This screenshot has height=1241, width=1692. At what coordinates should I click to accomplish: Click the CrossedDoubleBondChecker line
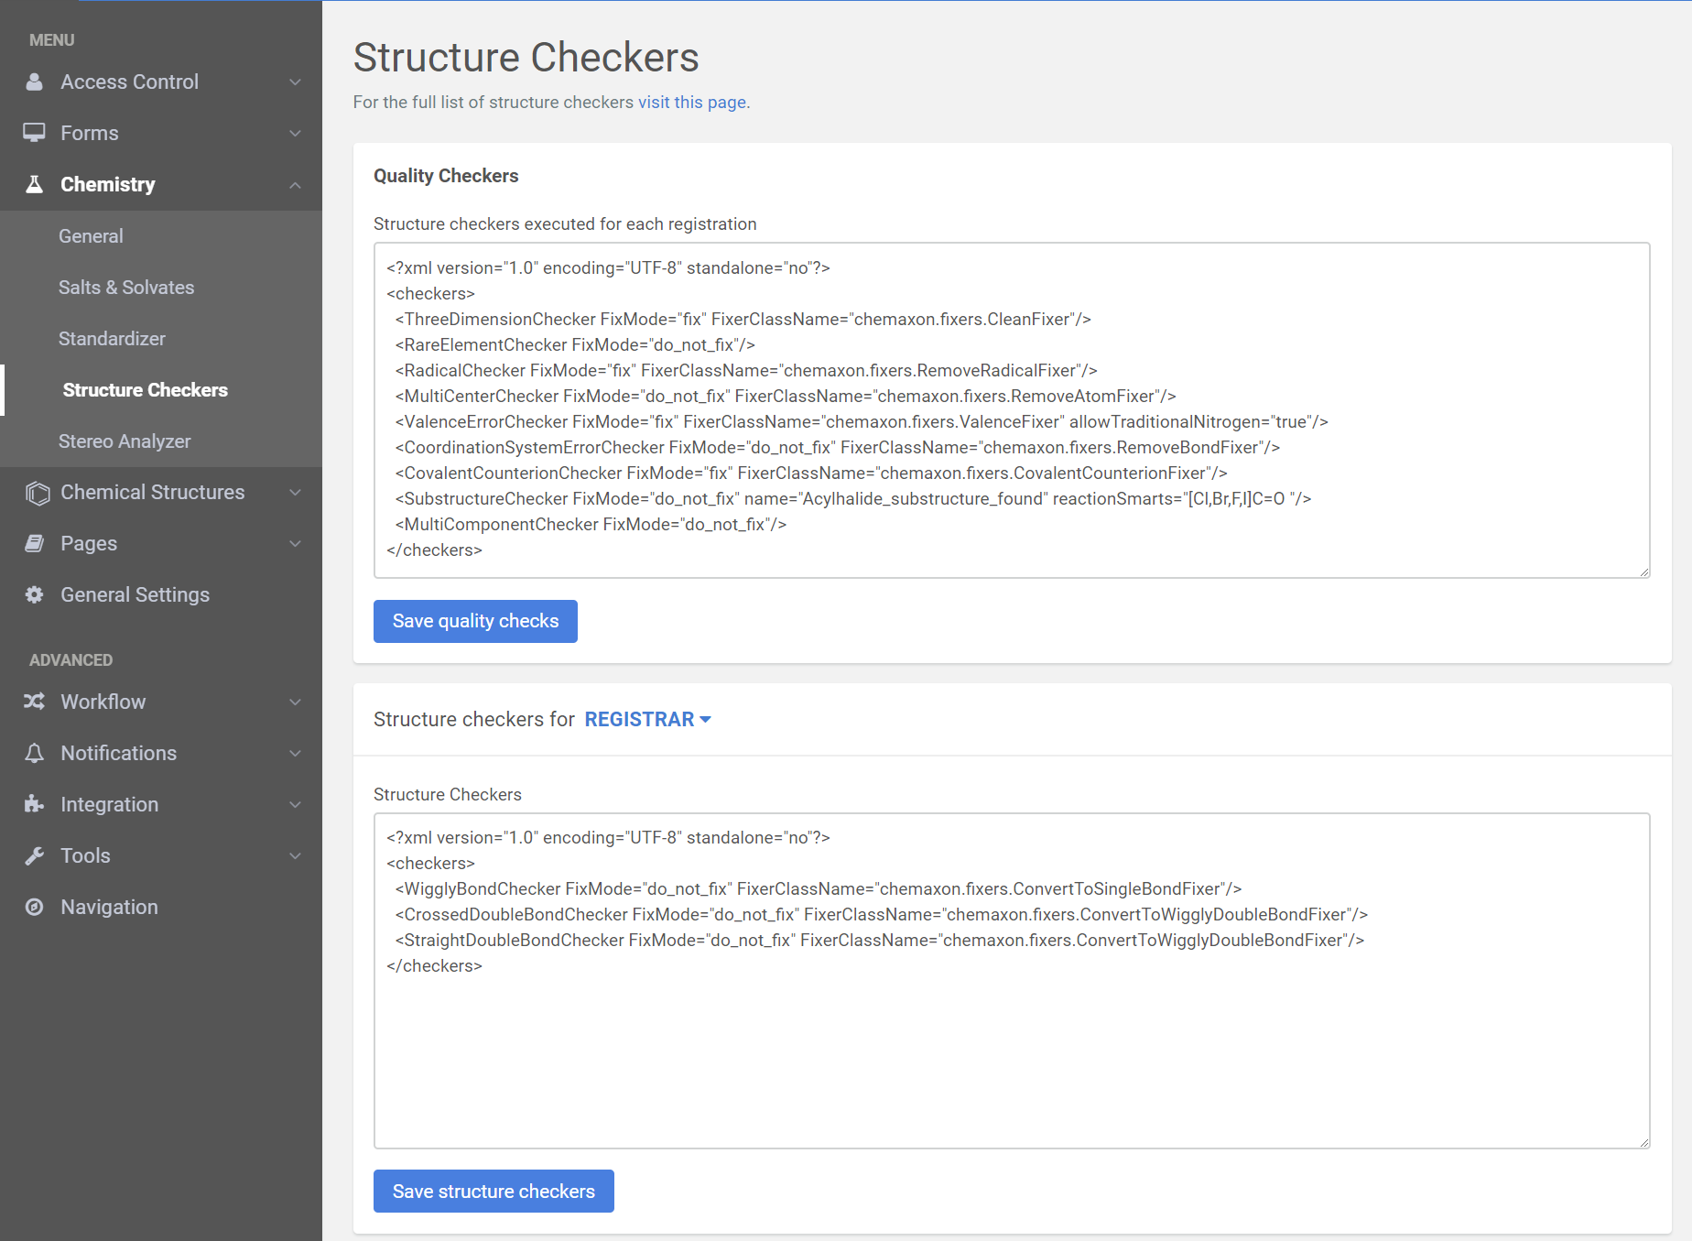pos(882,914)
